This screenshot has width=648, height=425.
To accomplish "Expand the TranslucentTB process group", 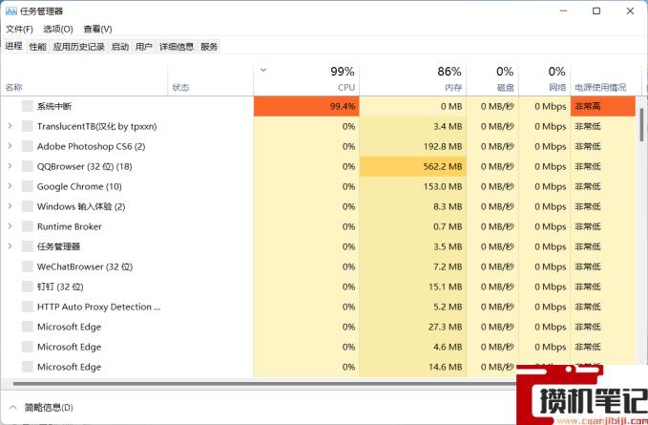I will (x=10, y=126).
